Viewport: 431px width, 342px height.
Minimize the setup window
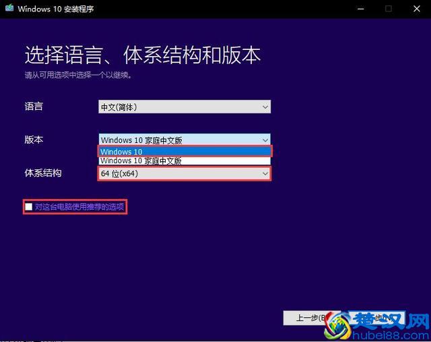[361, 9]
